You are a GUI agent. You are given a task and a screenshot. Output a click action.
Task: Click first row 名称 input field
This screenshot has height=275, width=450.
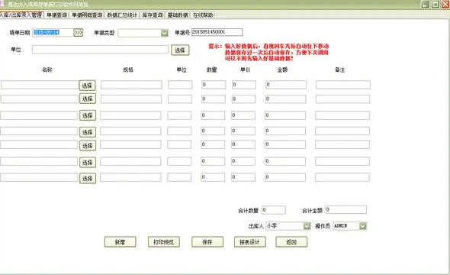pos(40,85)
